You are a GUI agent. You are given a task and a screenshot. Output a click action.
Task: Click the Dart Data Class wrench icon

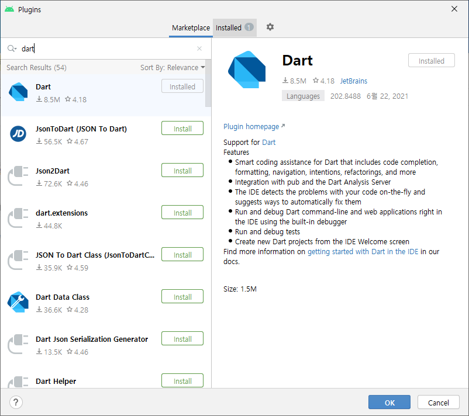tap(18, 302)
